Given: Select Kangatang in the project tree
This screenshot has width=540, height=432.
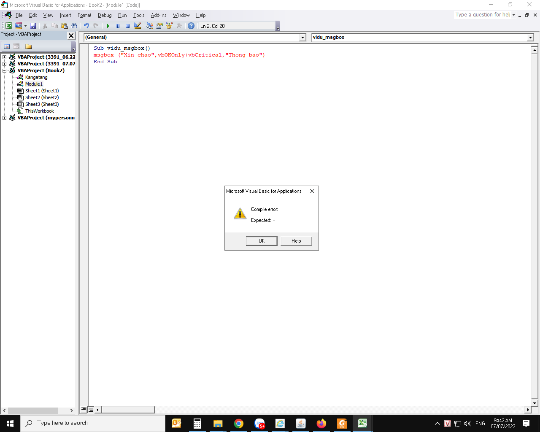Looking at the screenshot, I should click(36, 77).
